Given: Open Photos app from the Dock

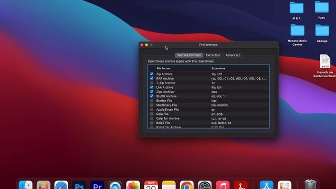Looking at the screenshot, I should [x=133, y=185].
